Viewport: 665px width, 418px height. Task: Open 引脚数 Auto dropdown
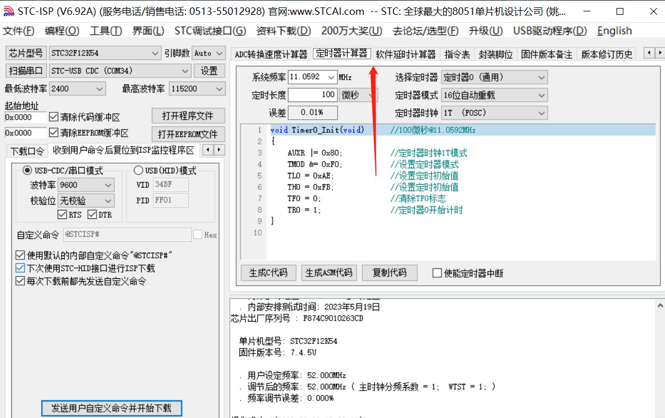(x=208, y=53)
